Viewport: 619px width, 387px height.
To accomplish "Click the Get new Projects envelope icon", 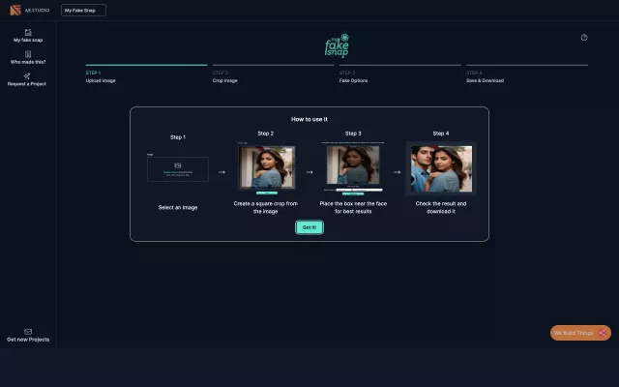I will pyautogui.click(x=28, y=331).
